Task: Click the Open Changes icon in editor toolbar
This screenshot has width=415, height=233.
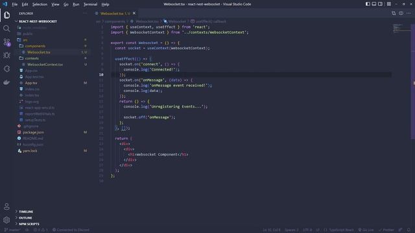Action: (x=394, y=13)
